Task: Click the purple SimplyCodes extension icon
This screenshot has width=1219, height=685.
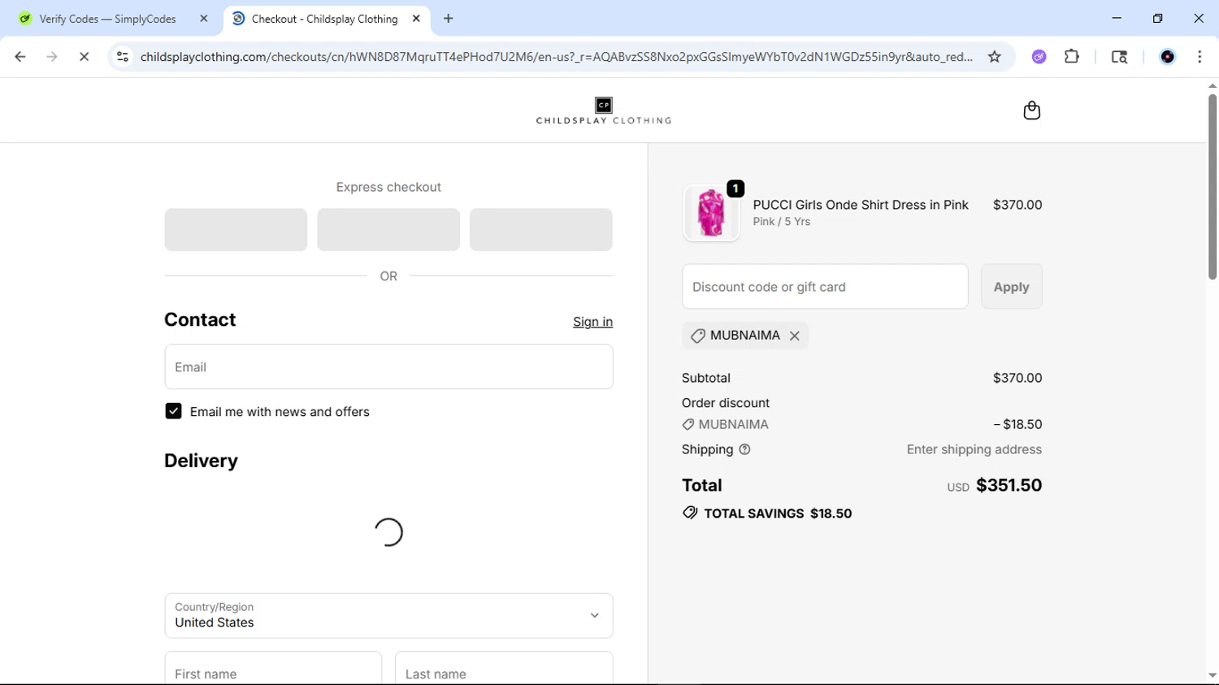Action: [x=1039, y=57]
